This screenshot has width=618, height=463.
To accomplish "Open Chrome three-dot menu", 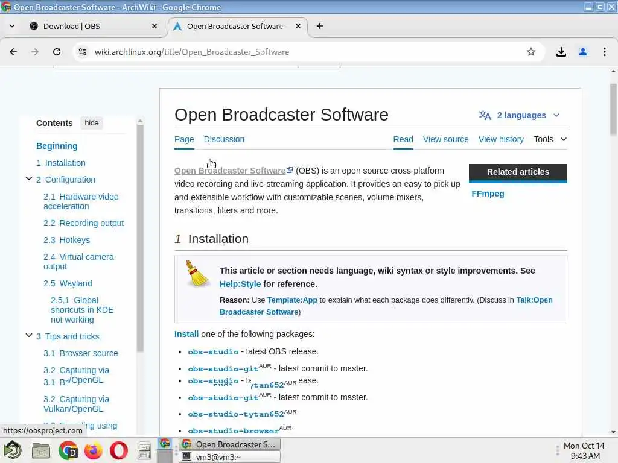I will coord(605,52).
